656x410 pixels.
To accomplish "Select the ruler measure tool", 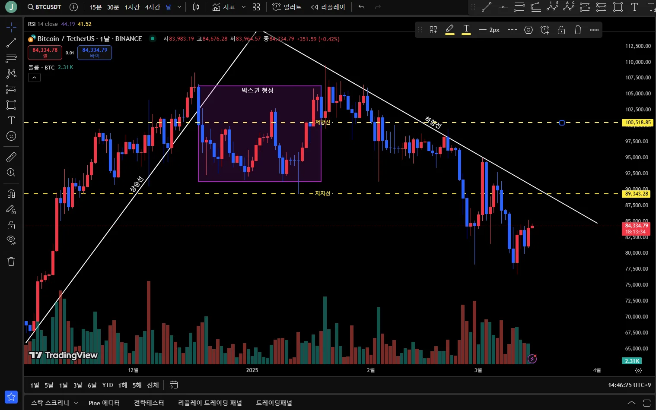I will tap(11, 157).
